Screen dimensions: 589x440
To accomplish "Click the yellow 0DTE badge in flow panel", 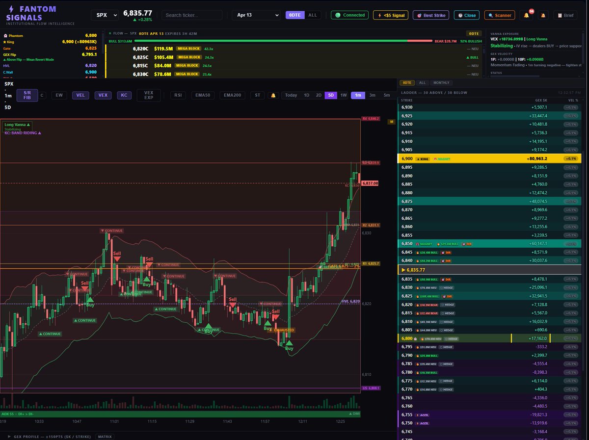I will [x=473, y=33].
